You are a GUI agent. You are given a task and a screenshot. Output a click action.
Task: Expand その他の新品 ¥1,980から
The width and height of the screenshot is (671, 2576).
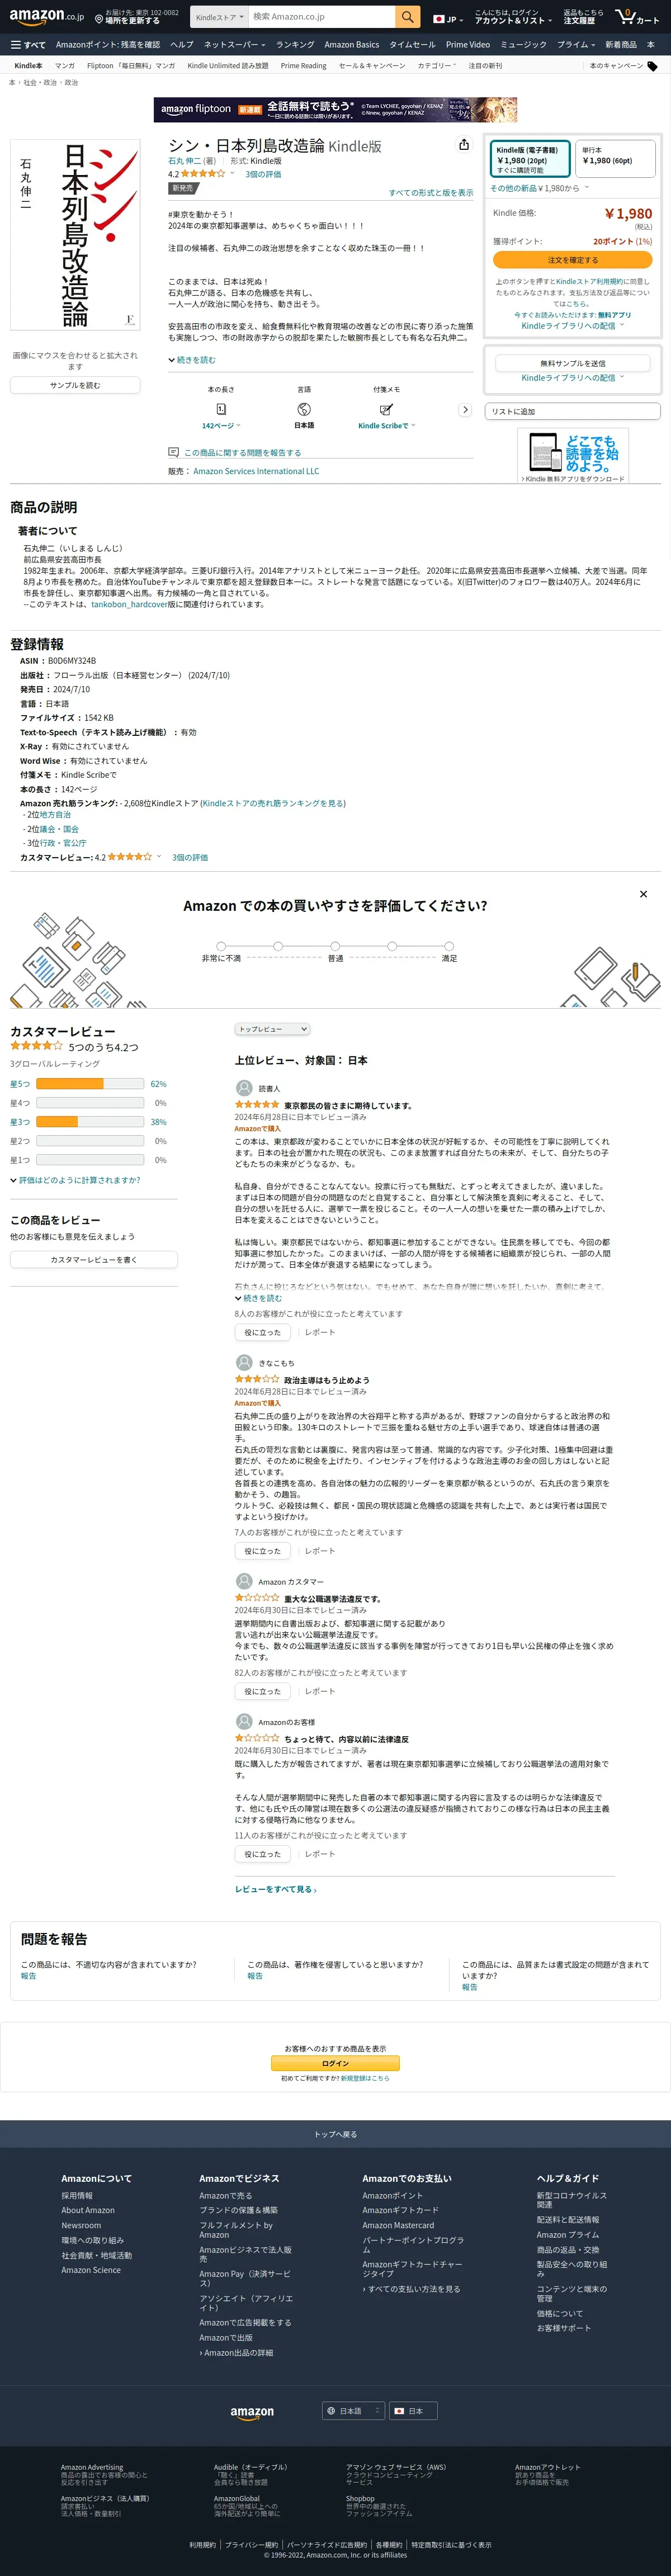tap(539, 188)
